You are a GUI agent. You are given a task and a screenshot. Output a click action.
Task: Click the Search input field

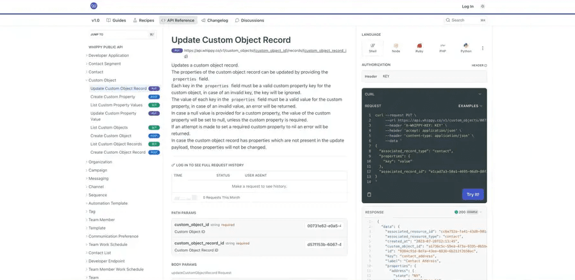coord(465,20)
